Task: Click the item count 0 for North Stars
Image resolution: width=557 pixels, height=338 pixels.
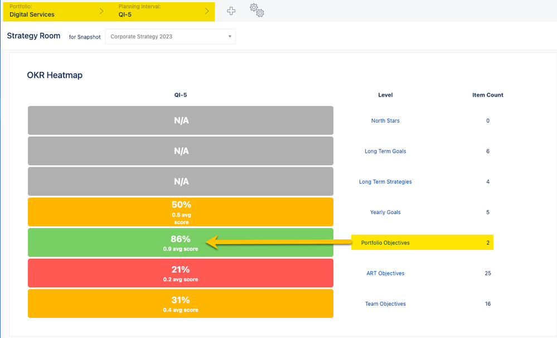Action: (x=488, y=121)
